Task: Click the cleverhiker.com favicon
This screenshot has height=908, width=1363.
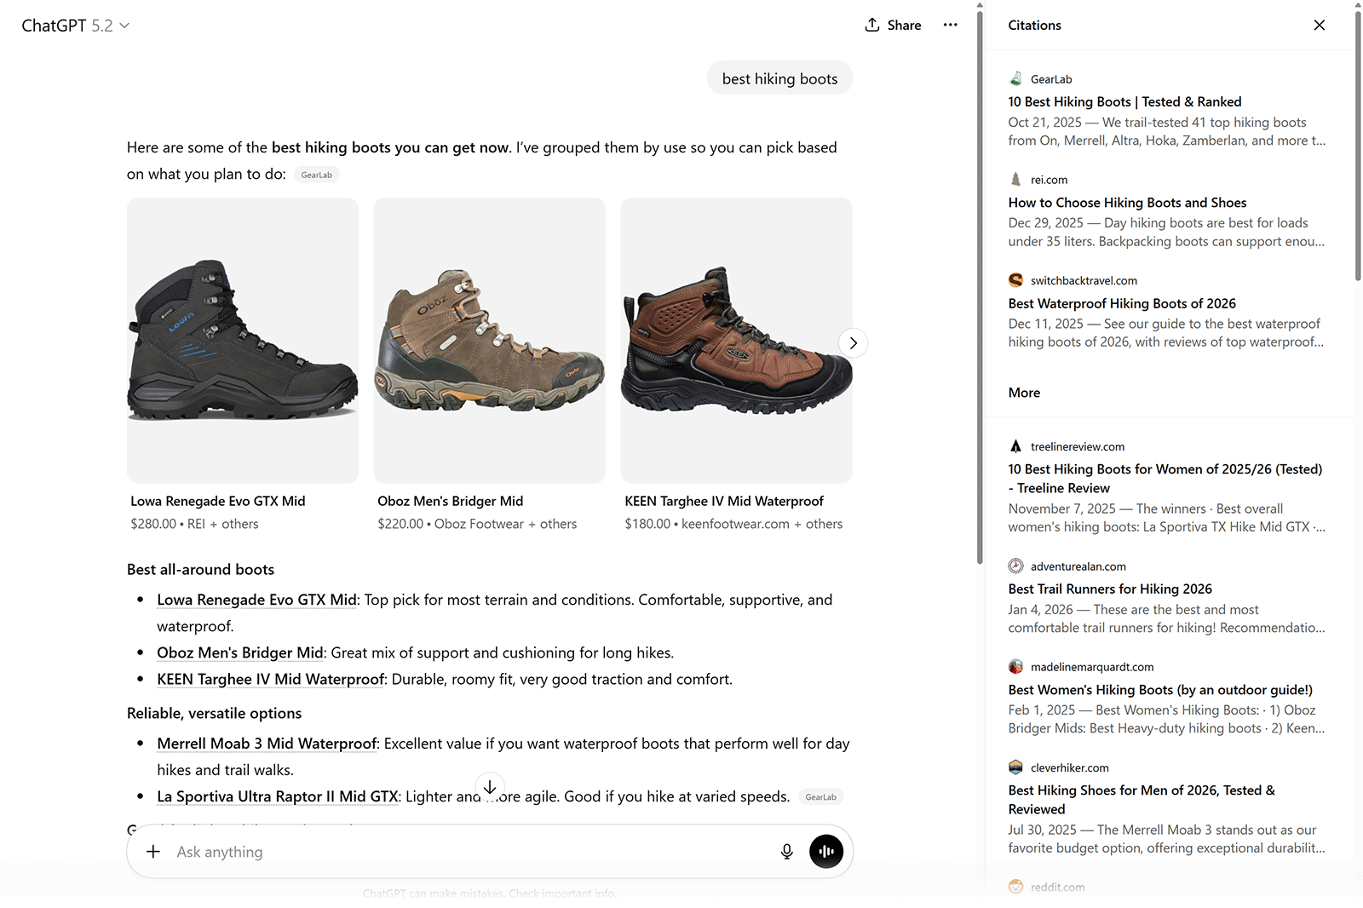Action: (1015, 767)
